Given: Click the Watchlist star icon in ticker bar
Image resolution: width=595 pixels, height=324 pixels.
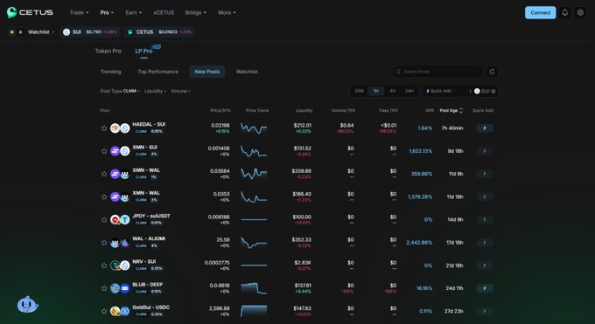Looking at the screenshot, I should pyautogui.click(x=12, y=32).
